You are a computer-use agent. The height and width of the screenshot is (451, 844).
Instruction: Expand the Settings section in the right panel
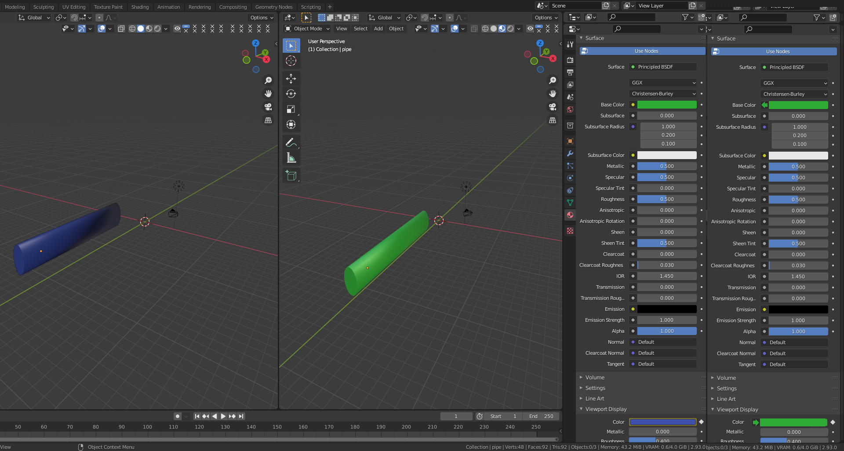point(727,389)
